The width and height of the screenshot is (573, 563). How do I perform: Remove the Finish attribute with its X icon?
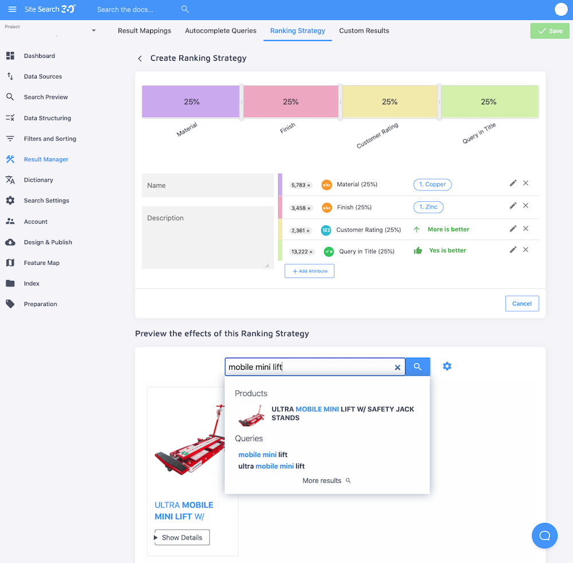tap(525, 205)
